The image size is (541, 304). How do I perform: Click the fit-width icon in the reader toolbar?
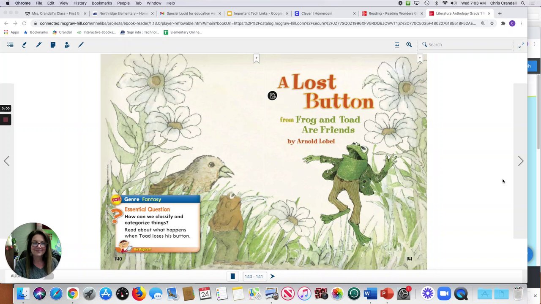[397, 44]
